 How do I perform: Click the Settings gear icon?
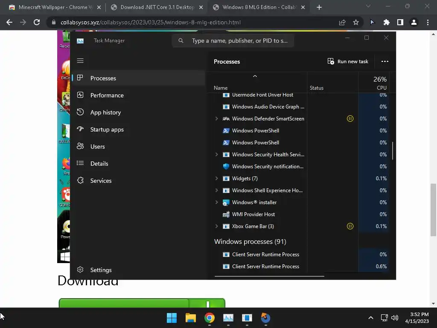tap(80, 270)
